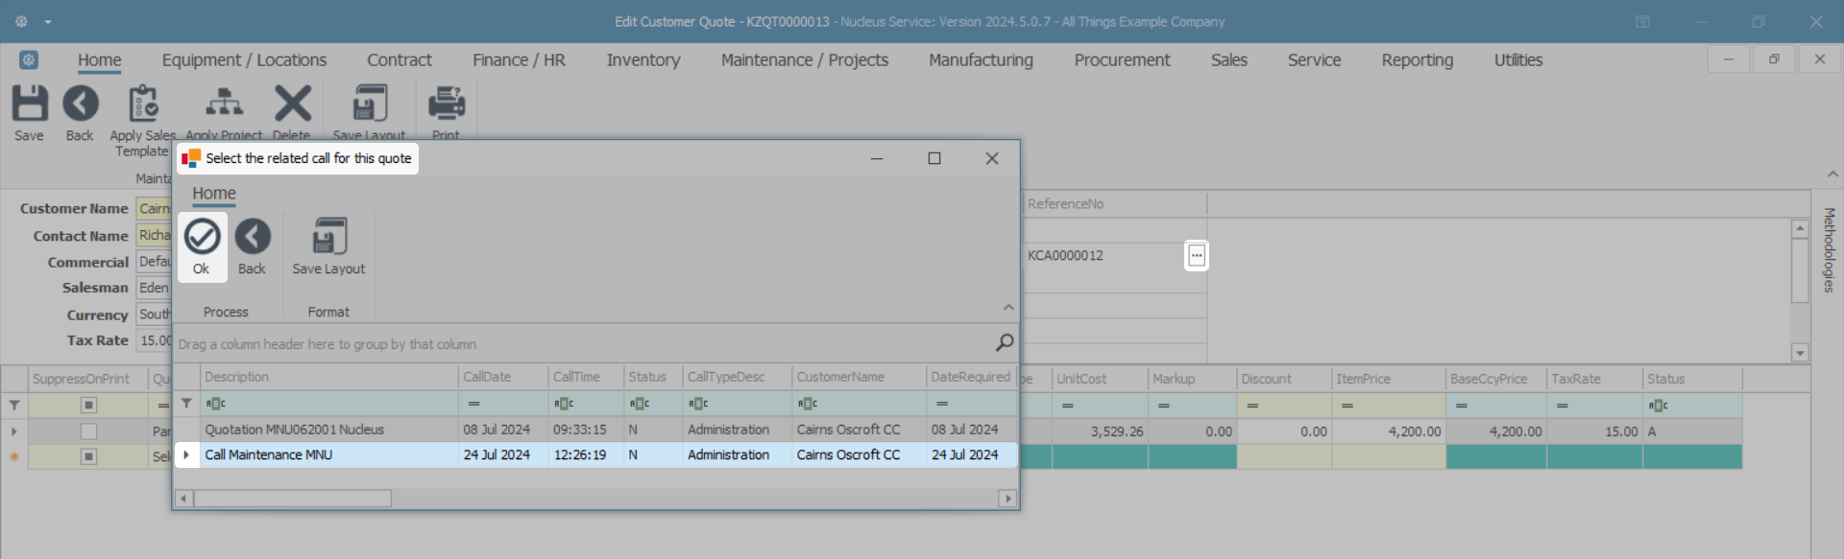This screenshot has height=559, width=1844.
Task: Collapse the main ribbon with chevron
Action: (1832, 175)
